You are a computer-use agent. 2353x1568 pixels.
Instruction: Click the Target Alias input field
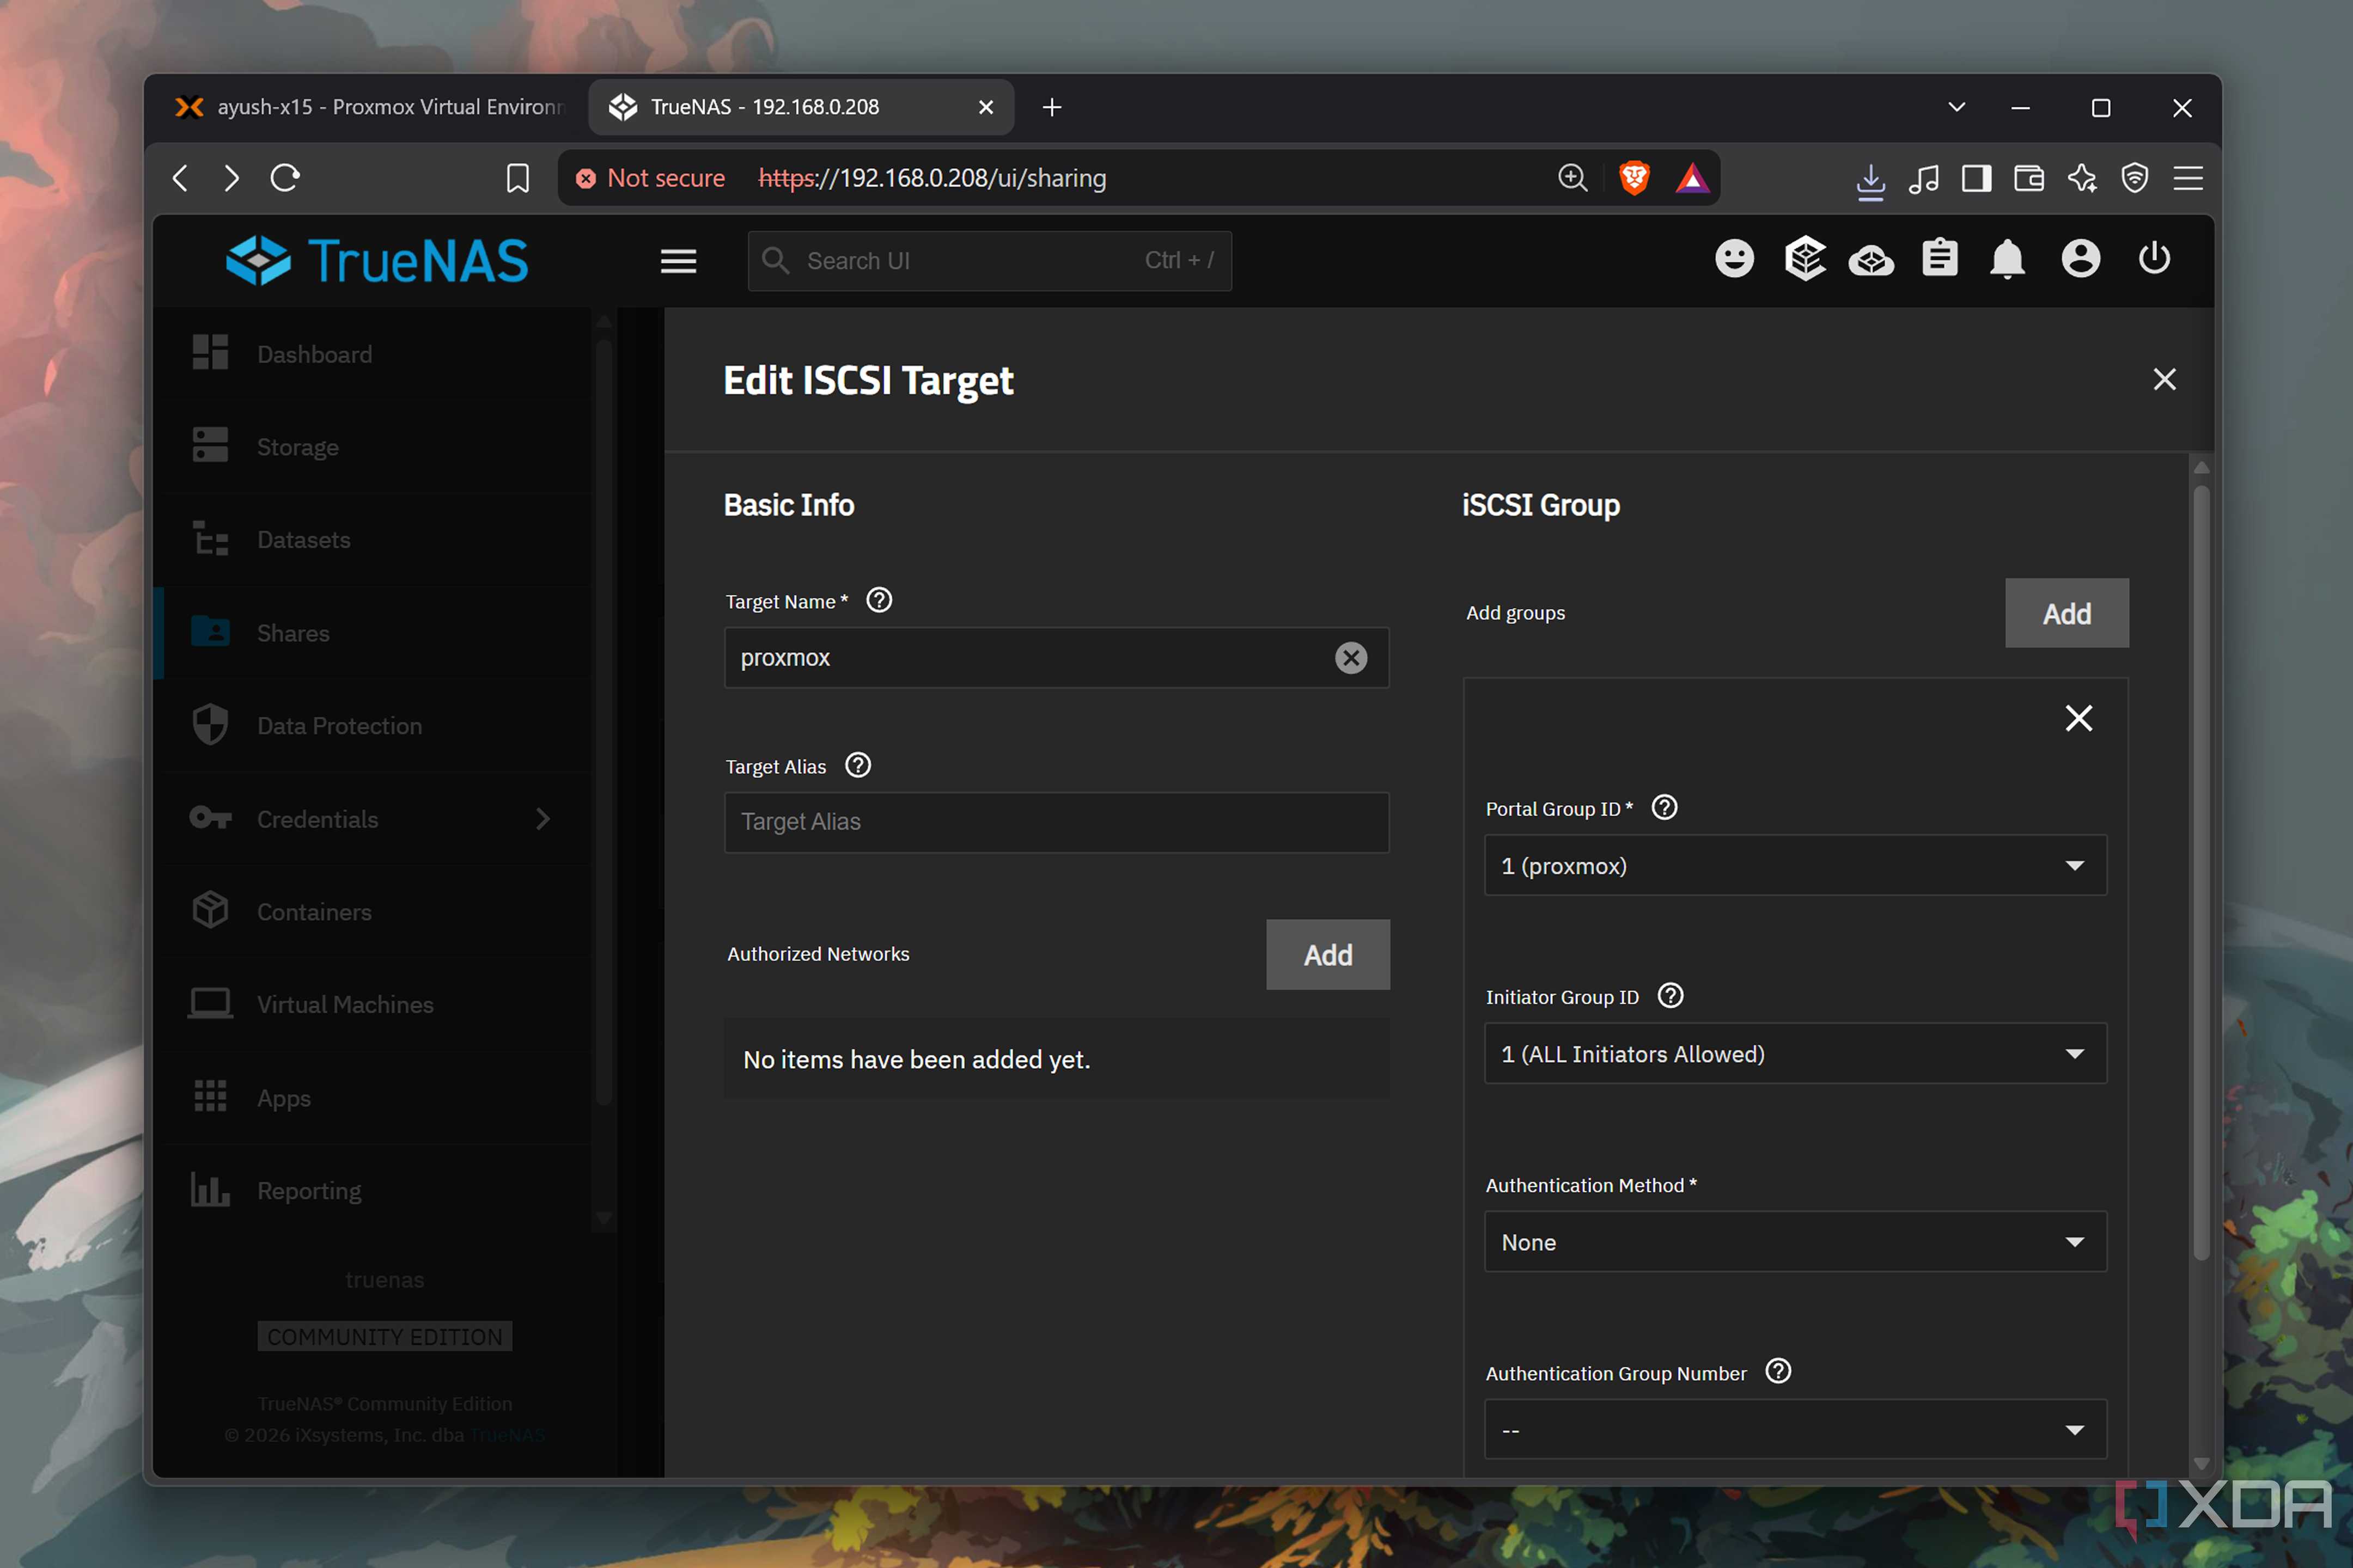pyautogui.click(x=1057, y=822)
